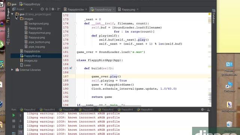240x135 pixels.
Task: Select background.png in project tree
Action: coord(37,23)
